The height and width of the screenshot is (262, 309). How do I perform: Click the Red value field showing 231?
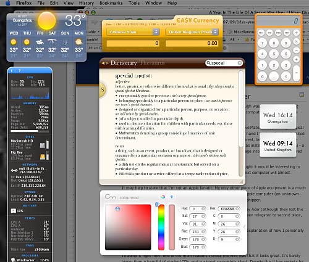197,232
